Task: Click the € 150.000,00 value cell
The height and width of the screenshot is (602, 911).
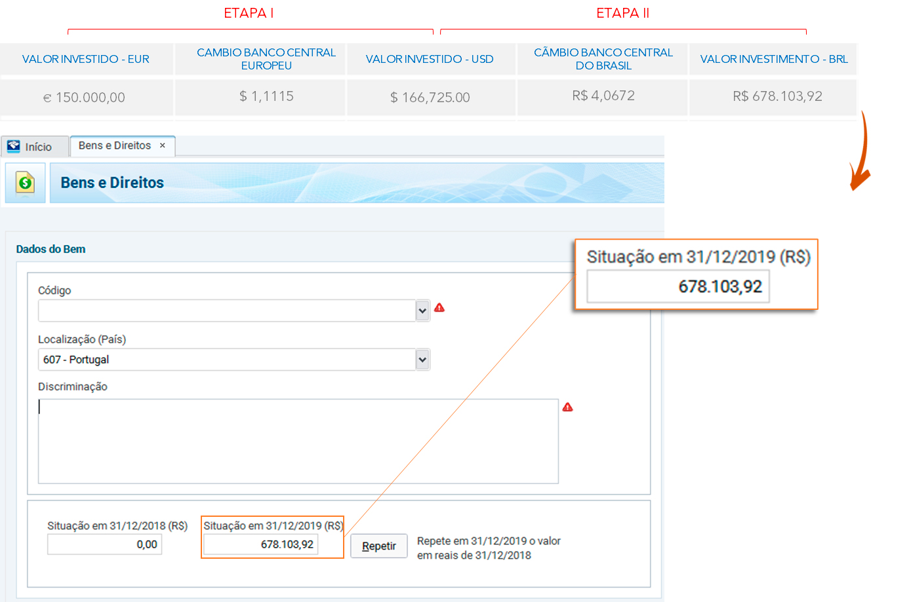Action: (86, 98)
